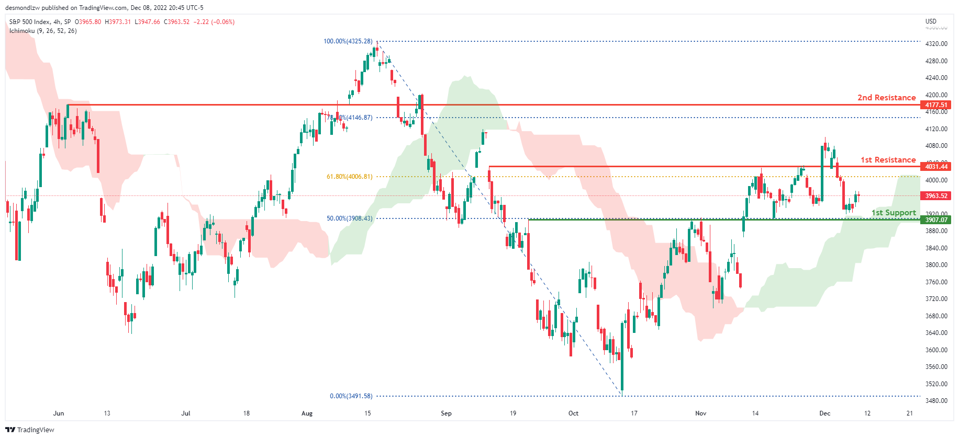Click the 14 label on the time axis
This screenshot has height=439, width=959.
(755, 413)
